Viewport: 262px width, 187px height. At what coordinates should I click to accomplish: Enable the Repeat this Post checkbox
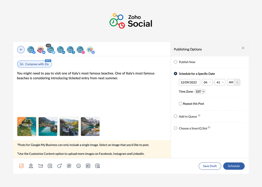click(x=181, y=104)
